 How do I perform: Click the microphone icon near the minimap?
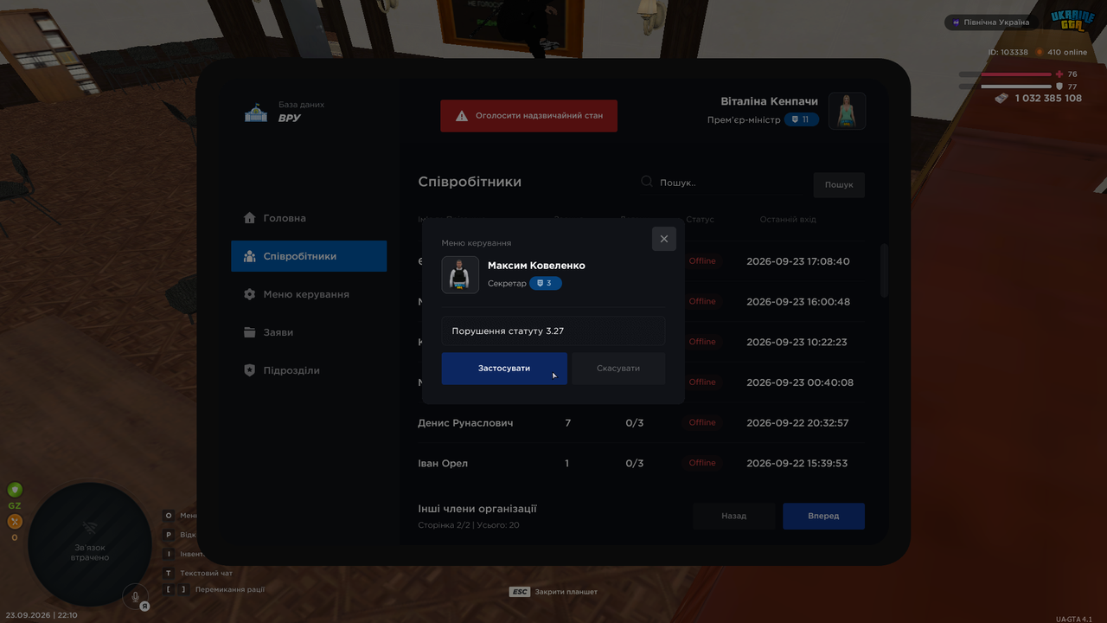pos(134,596)
